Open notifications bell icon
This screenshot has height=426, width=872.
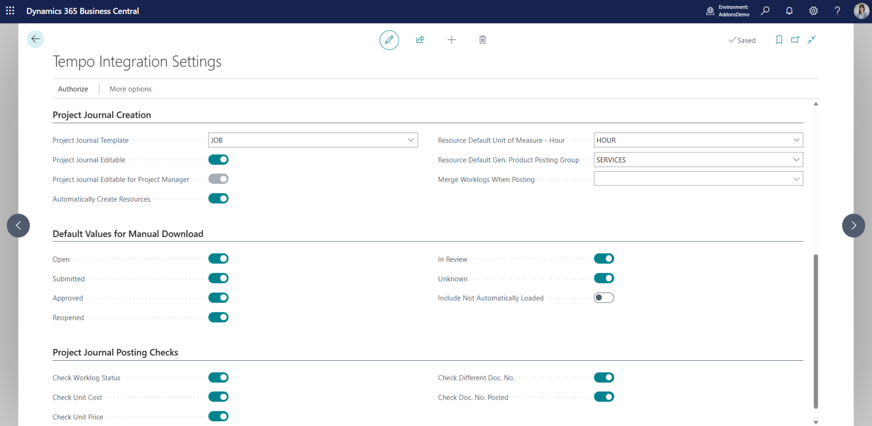[x=789, y=10]
